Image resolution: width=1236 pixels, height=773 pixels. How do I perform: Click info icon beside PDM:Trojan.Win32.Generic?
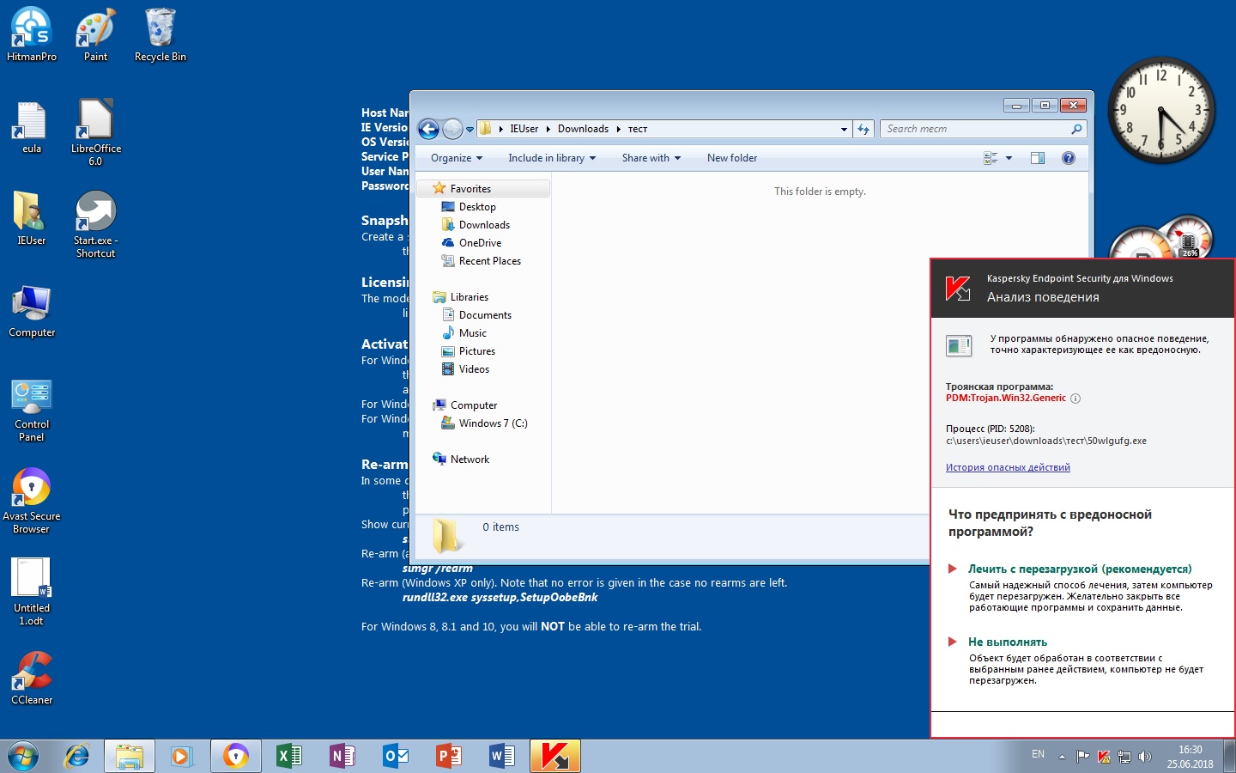[x=1075, y=399]
